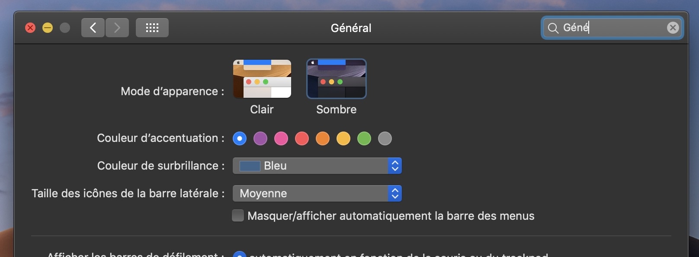Choose the red accent color
Screen dimensions: 699x257
(x=302, y=138)
